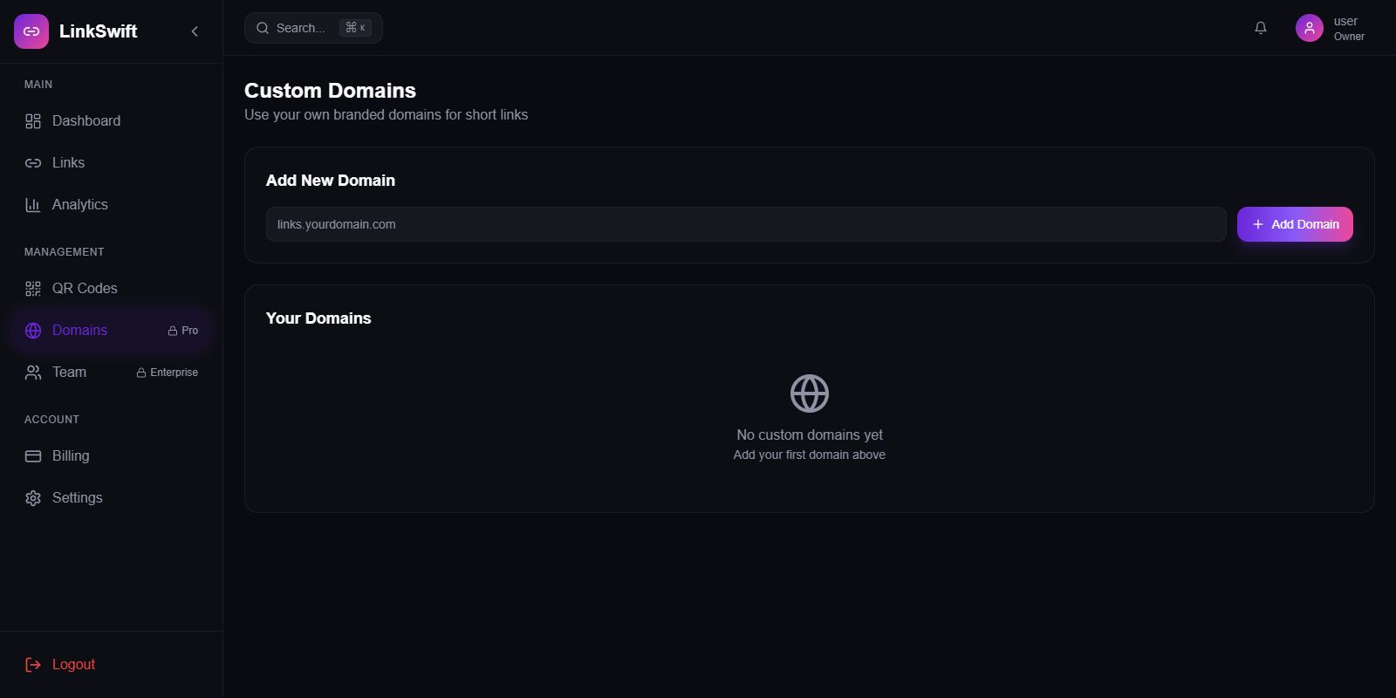Log out using the Logout link

click(x=73, y=665)
